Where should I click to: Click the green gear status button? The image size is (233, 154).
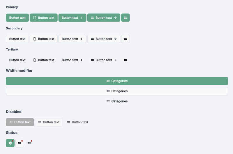pos(10,143)
